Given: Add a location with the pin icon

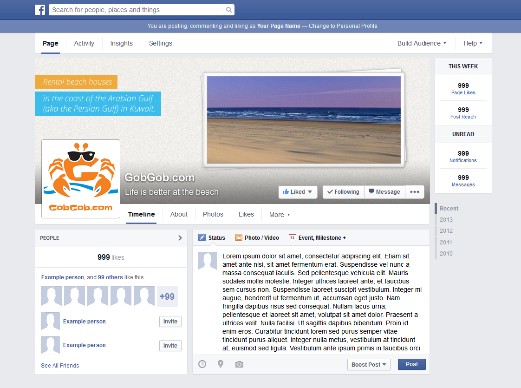Looking at the screenshot, I should pos(220,364).
